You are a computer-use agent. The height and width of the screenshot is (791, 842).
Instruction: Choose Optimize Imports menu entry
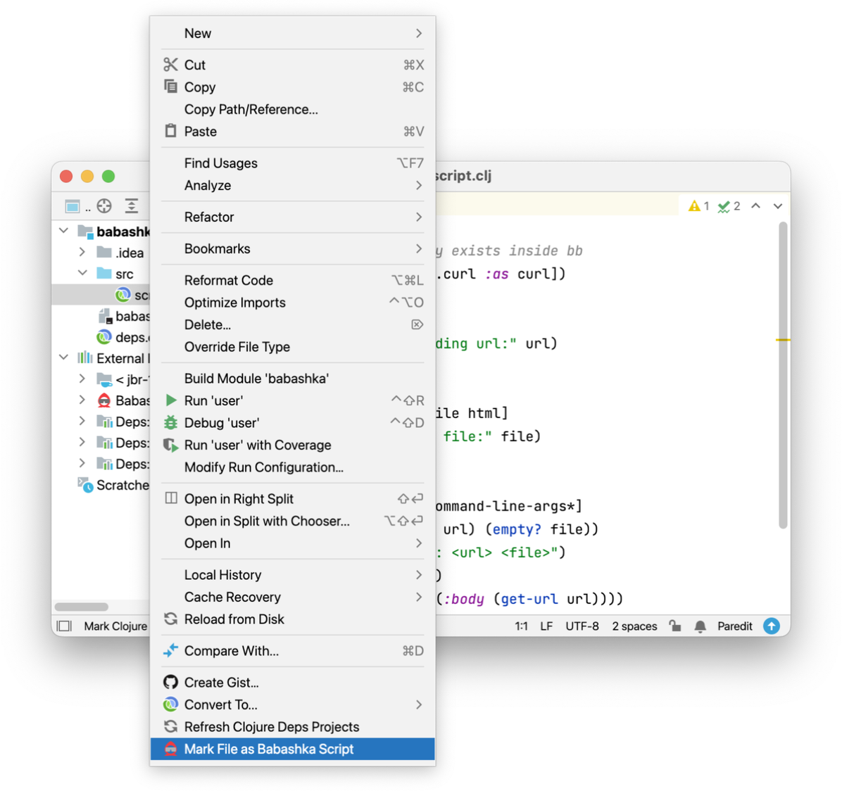click(293, 303)
